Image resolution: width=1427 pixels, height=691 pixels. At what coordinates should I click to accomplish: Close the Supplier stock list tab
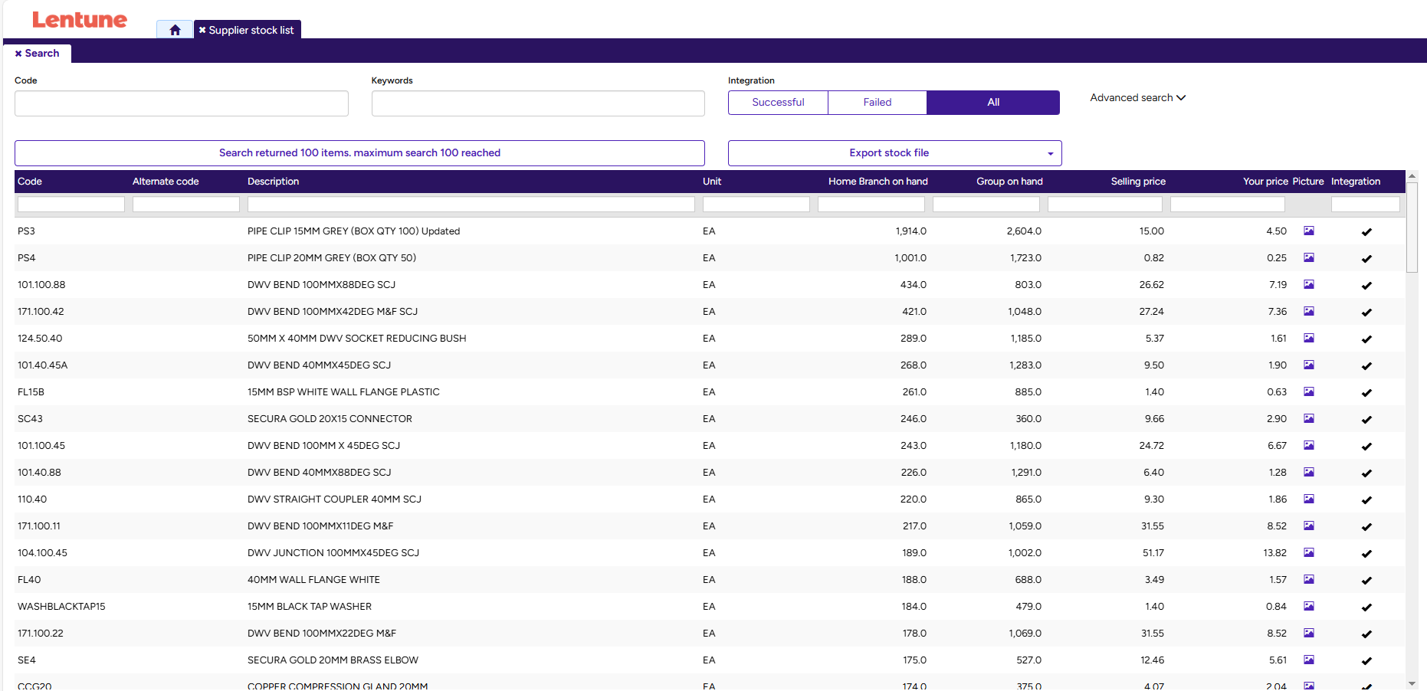pyautogui.click(x=202, y=30)
